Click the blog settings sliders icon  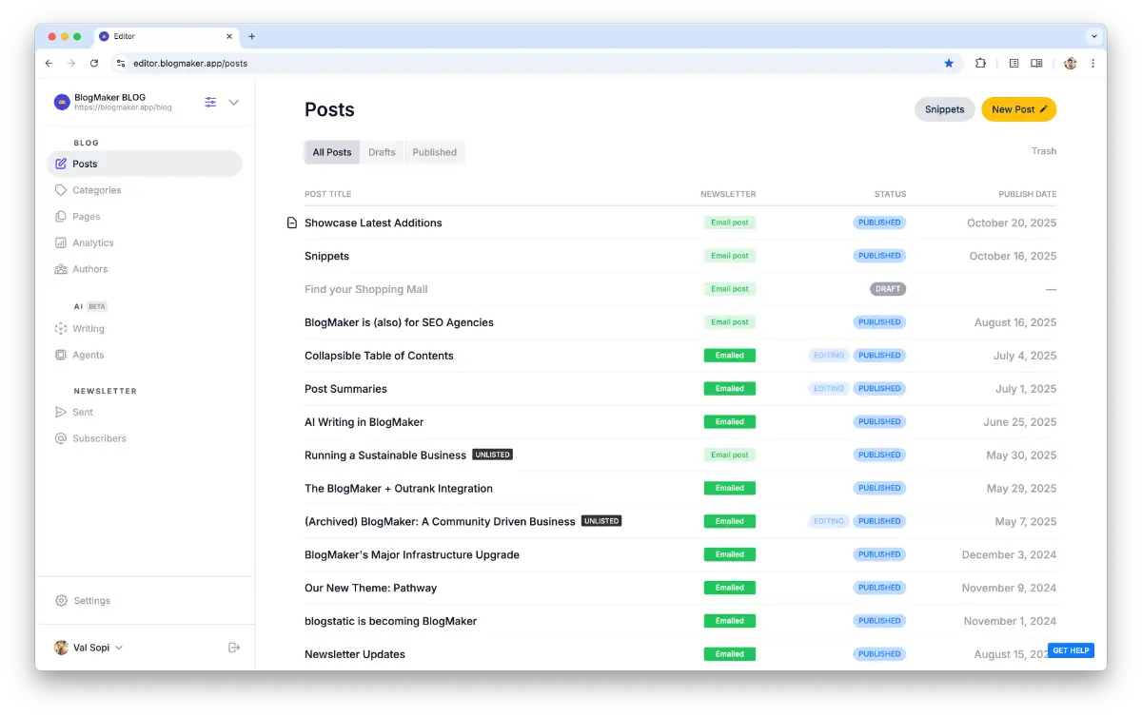tap(210, 103)
